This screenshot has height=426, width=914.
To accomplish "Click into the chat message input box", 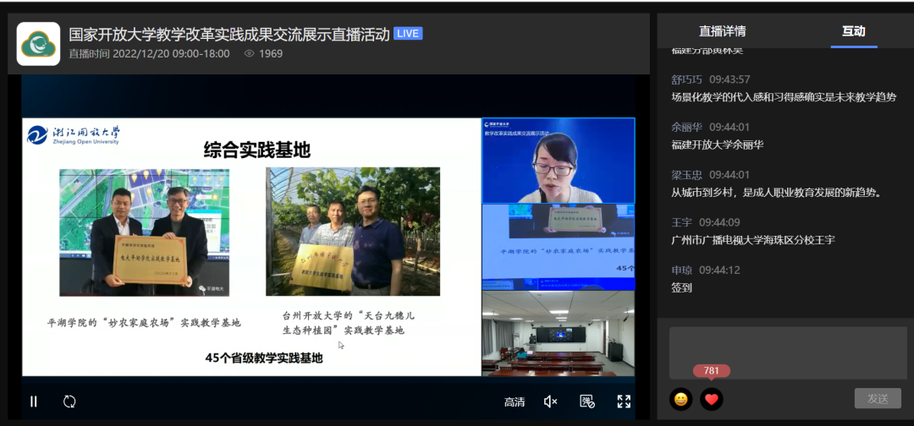I will pos(780,352).
